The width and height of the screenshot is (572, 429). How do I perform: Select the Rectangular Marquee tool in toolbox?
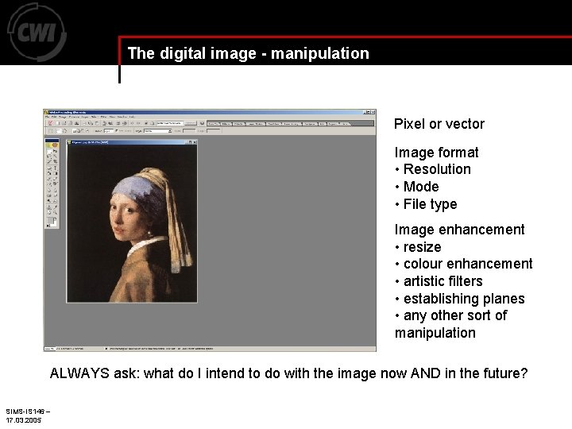click(49, 151)
